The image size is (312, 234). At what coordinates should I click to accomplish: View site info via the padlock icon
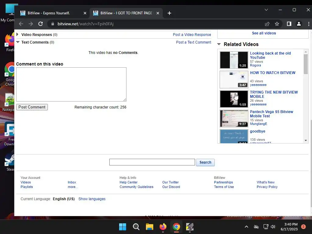(x=52, y=24)
